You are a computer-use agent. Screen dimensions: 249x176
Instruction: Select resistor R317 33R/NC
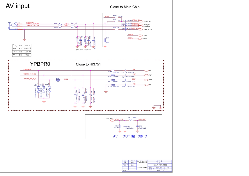pyautogui.click(x=113, y=80)
